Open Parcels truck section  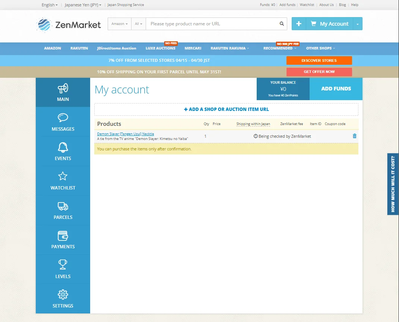click(63, 210)
